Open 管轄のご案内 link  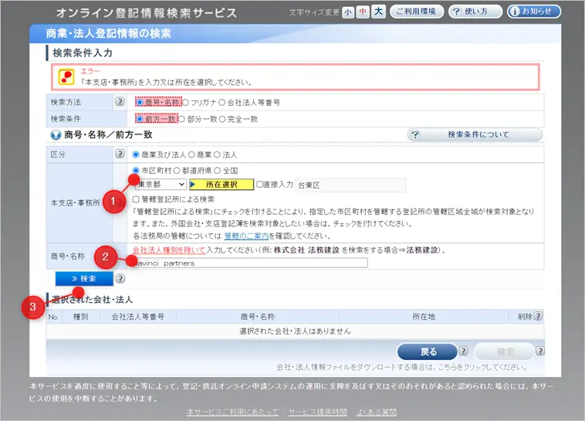click(x=247, y=235)
